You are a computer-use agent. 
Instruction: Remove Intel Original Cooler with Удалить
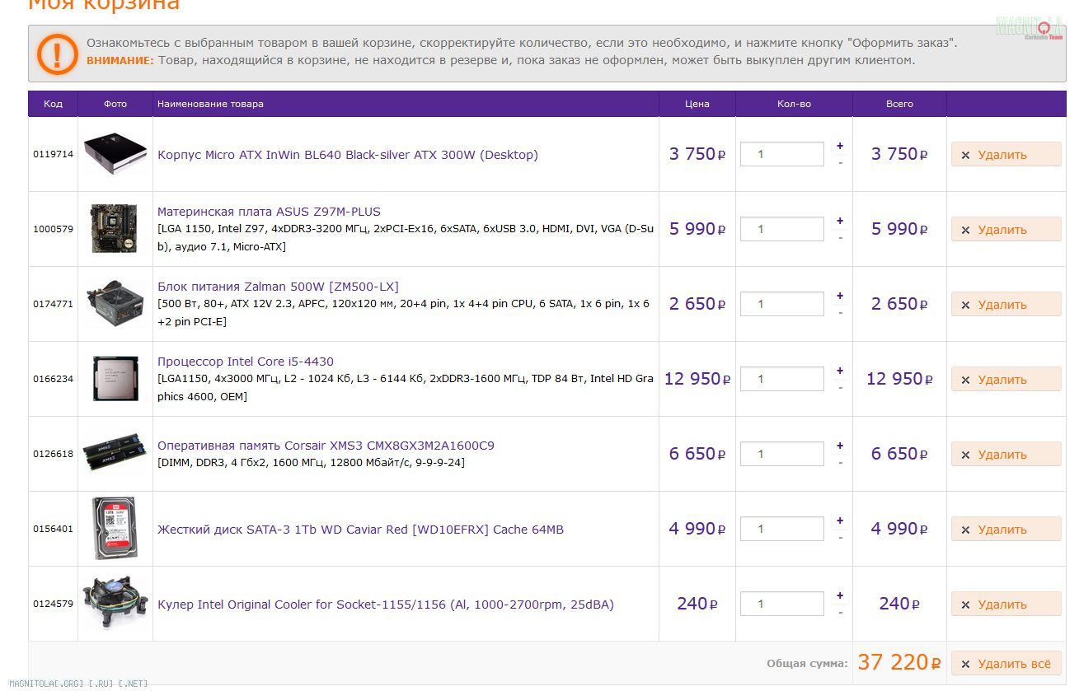point(1006,604)
